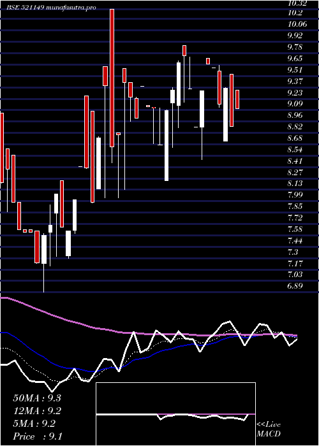This screenshot has height=446, width=319.
Task: Click the BSE 521149 munafasutra.pro title text
Action: click(x=51, y=8)
